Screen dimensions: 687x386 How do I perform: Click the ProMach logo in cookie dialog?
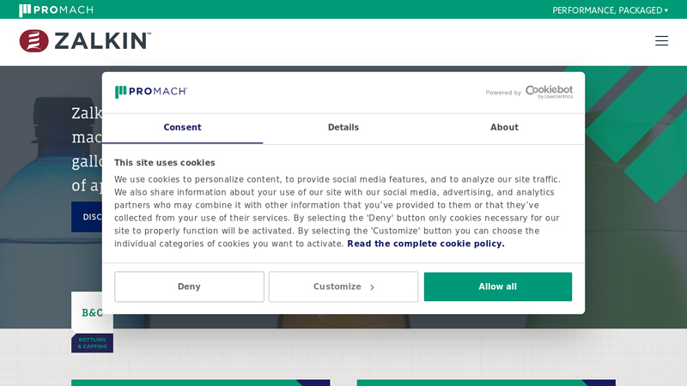click(151, 92)
